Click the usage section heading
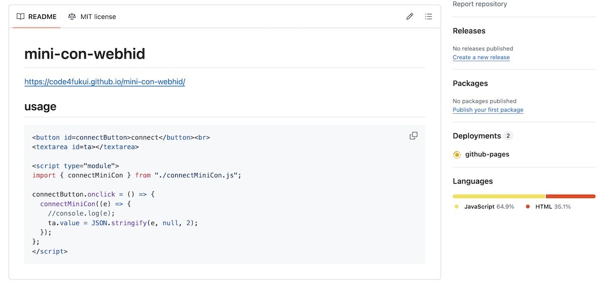Image resolution: width=607 pixels, height=292 pixels. coord(40,107)
